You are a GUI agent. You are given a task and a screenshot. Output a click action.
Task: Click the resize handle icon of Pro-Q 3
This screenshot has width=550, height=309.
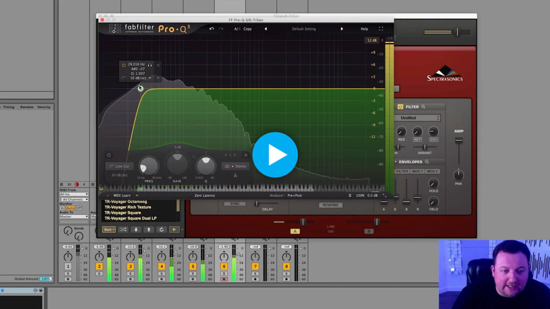click(384, 196)
